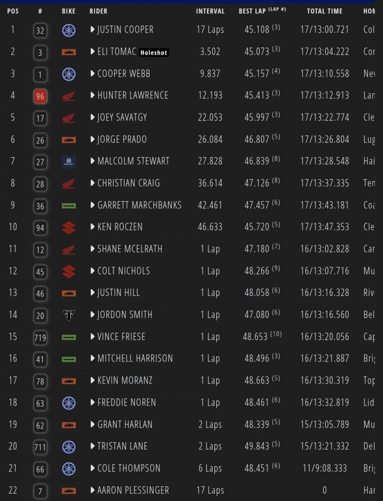
Task: Click number 719 badge for Vince Friese
Action: 40,337
